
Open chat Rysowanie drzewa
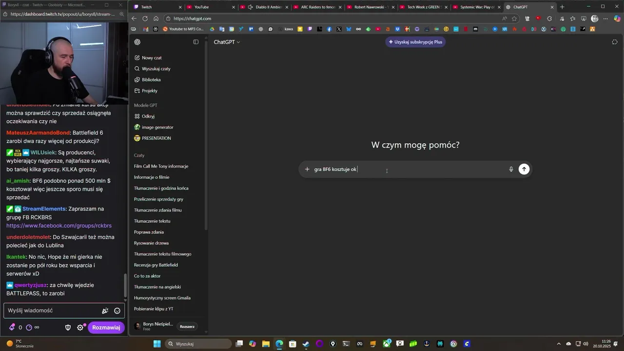point(151,243)
